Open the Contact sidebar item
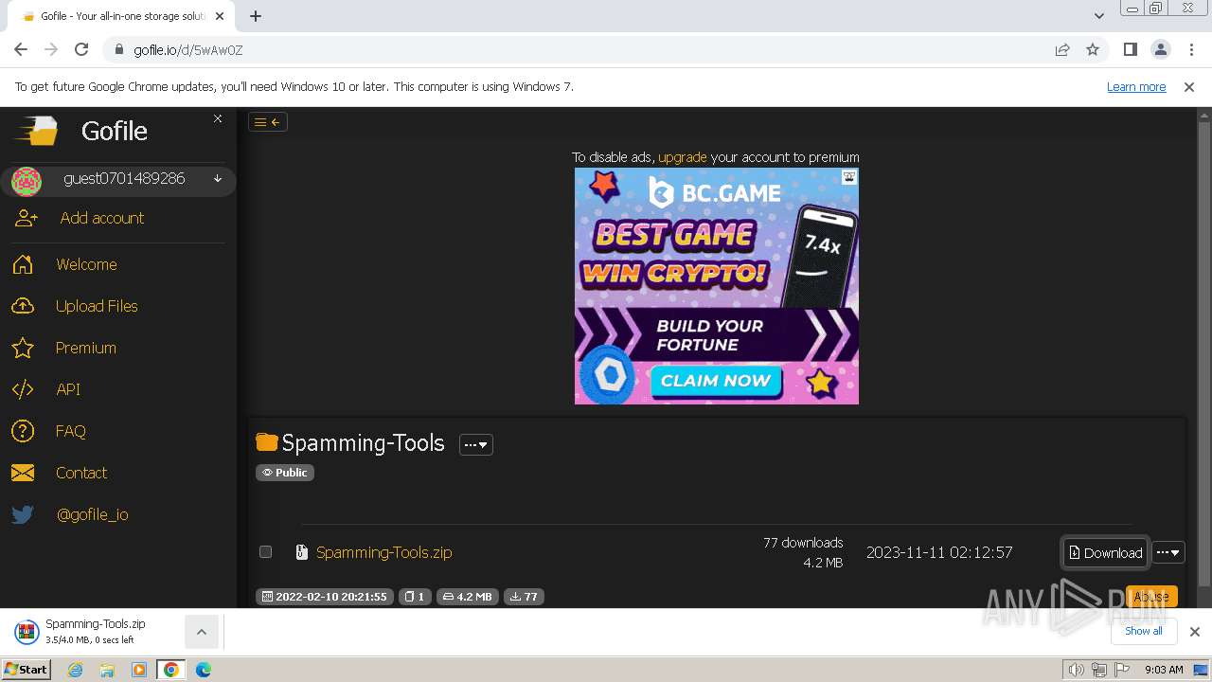 click(81, 473)
